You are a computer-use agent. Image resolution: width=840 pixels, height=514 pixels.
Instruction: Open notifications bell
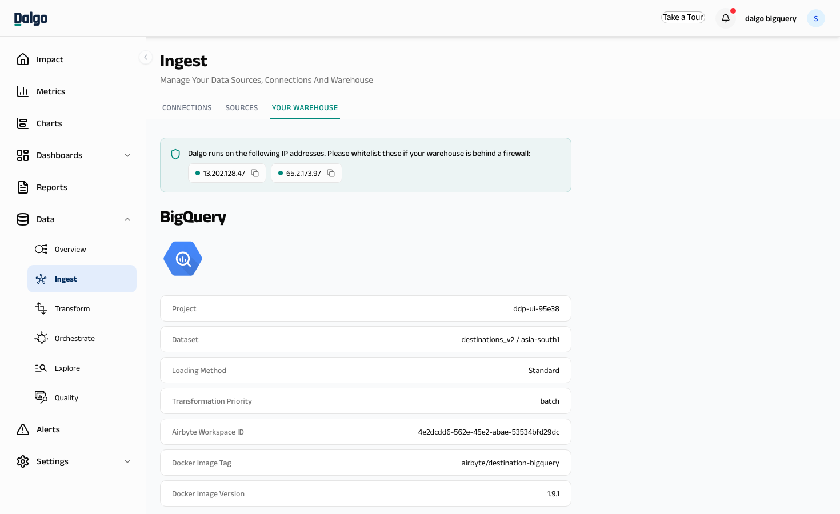coord(726,18)
